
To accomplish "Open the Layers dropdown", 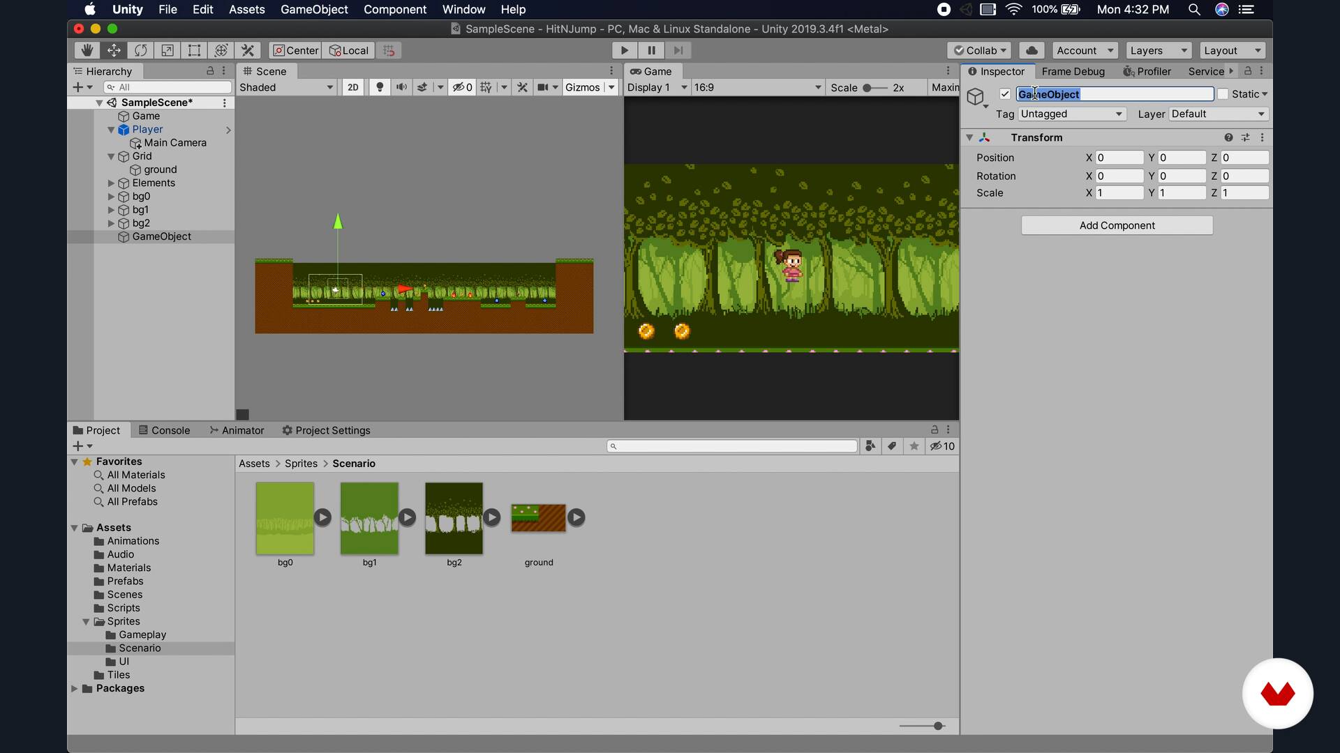I will pyautogui.click(x=1159, y=50).
